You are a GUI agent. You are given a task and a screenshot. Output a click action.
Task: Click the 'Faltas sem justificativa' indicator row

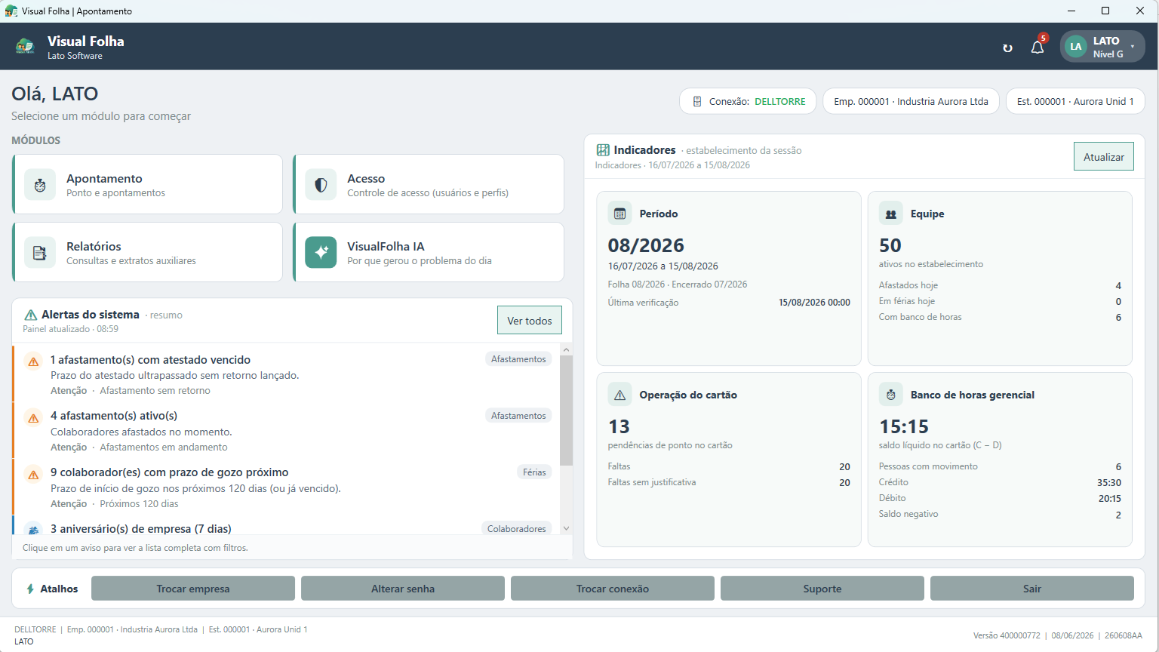pos(729,482)
